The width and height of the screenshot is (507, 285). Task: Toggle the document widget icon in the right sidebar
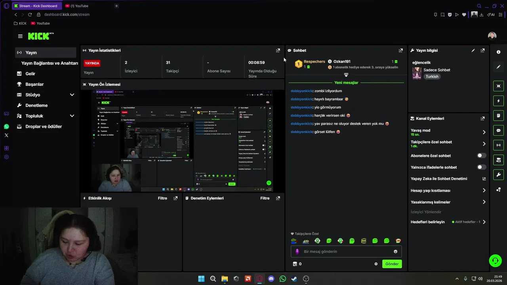[x=498, y=116]
